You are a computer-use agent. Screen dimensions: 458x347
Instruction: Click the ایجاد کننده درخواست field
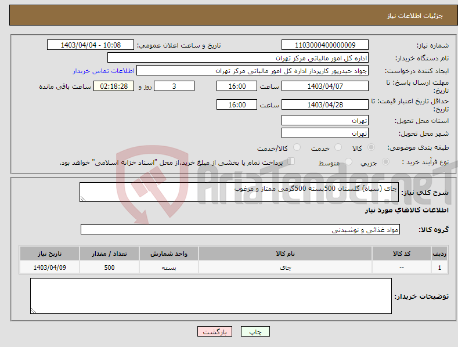point(253,71)
